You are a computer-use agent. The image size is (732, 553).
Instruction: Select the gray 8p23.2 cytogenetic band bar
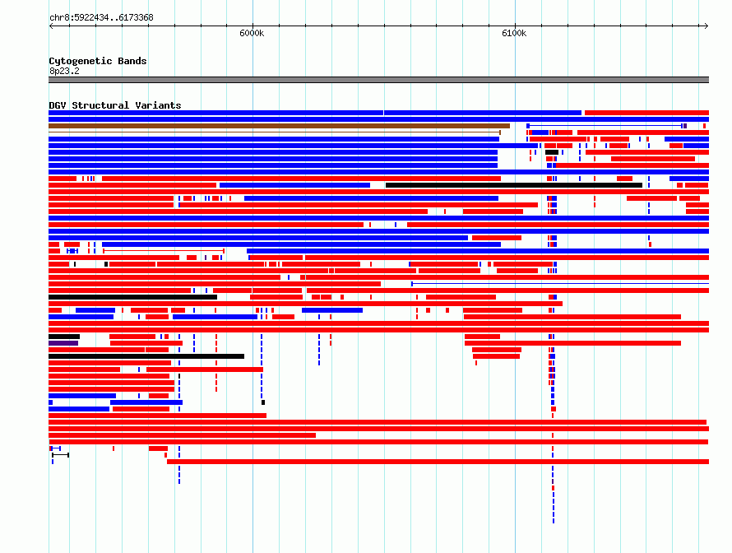[378, 80]
